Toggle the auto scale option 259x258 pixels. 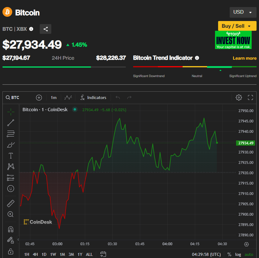[x=249, y=254]
